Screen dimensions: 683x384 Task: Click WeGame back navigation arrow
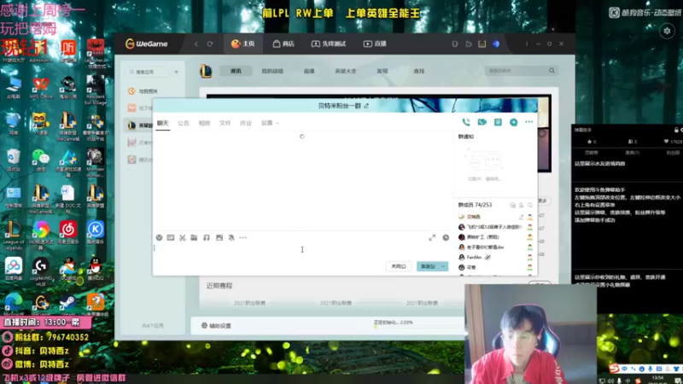point(196,44)
